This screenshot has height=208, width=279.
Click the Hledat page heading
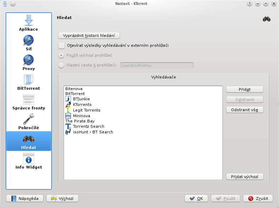coord(64,18)
